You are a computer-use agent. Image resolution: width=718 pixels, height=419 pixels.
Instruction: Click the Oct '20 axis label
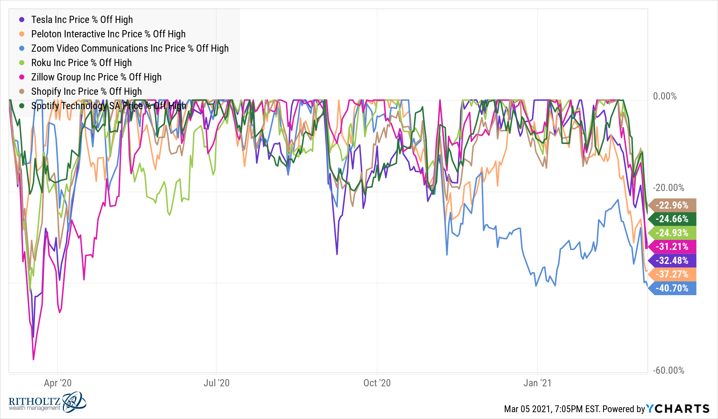(x=377, y=383)
